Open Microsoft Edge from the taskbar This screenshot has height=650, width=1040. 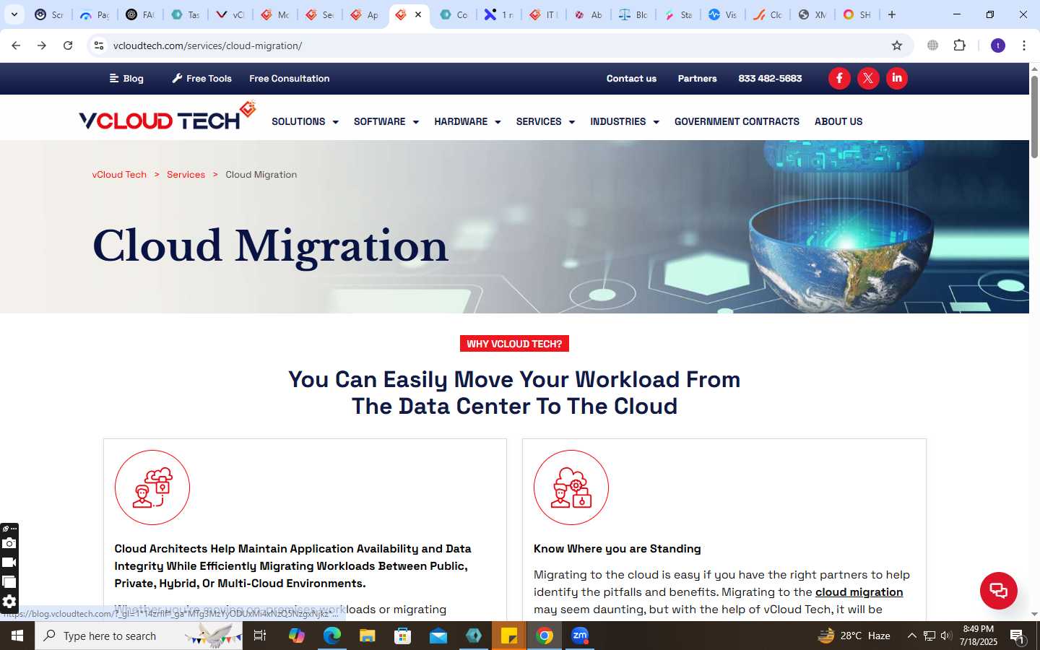click(x=331, y=636)
